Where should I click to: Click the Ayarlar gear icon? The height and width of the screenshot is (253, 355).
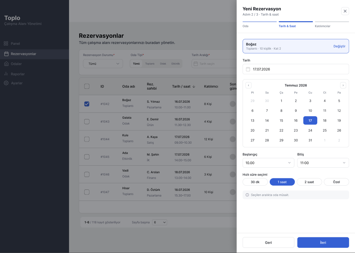[6, 83]
